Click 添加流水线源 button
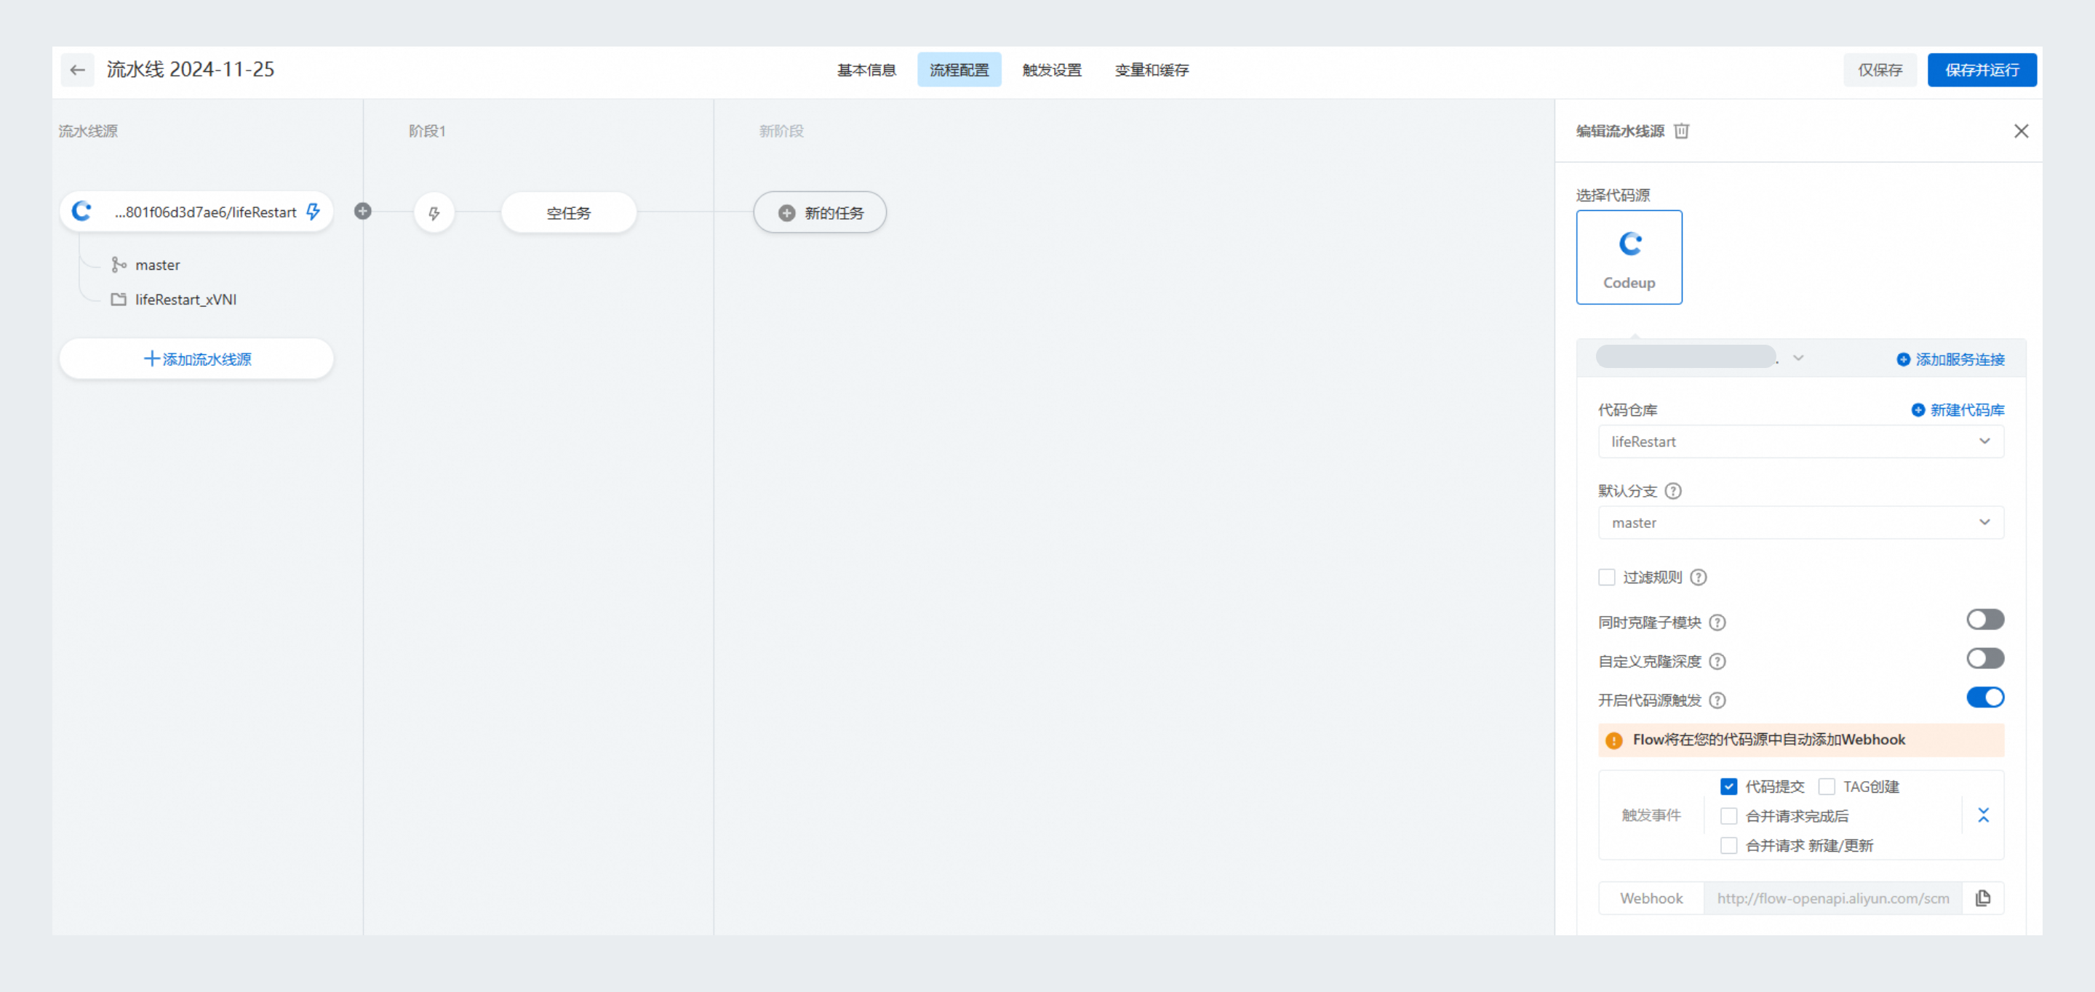 [x=196, y=359]
